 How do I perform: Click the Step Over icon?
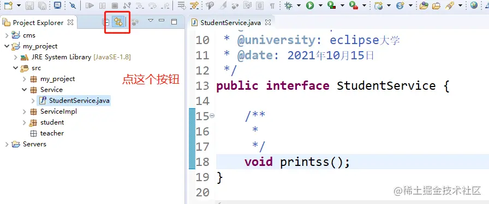(153, 5)
